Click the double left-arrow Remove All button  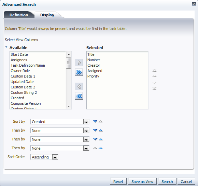79,96
